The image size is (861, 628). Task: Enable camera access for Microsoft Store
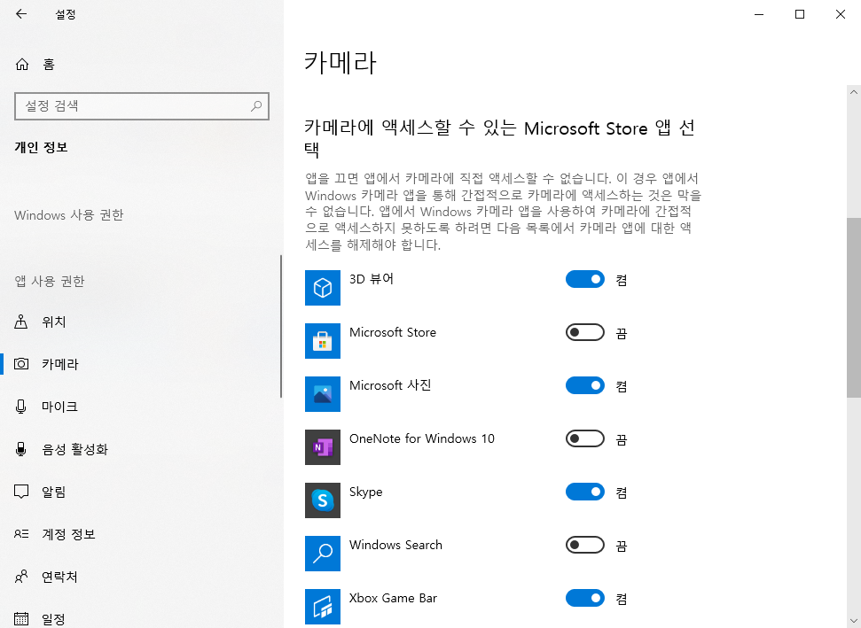pyautogui.click(x=585, y=332)
